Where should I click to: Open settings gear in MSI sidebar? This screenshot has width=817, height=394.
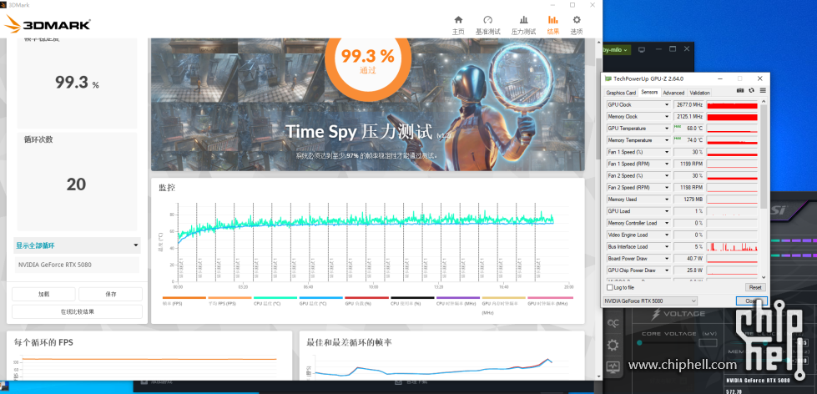click(x=613, y=345)
